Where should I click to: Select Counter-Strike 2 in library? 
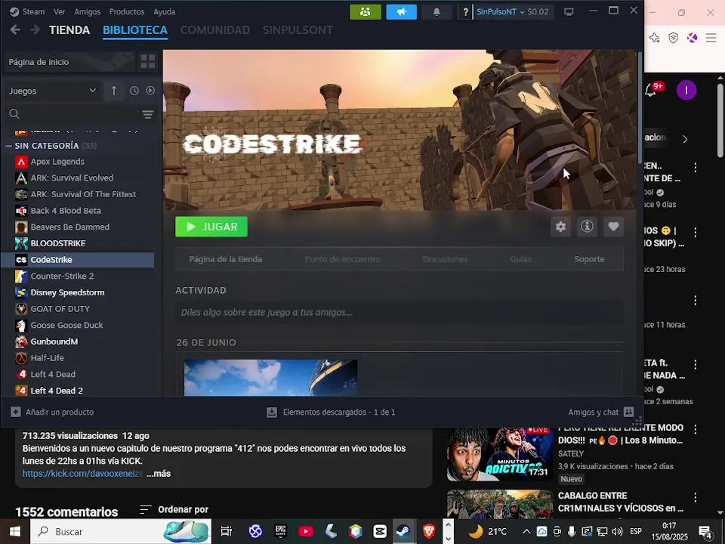point(78,277)
